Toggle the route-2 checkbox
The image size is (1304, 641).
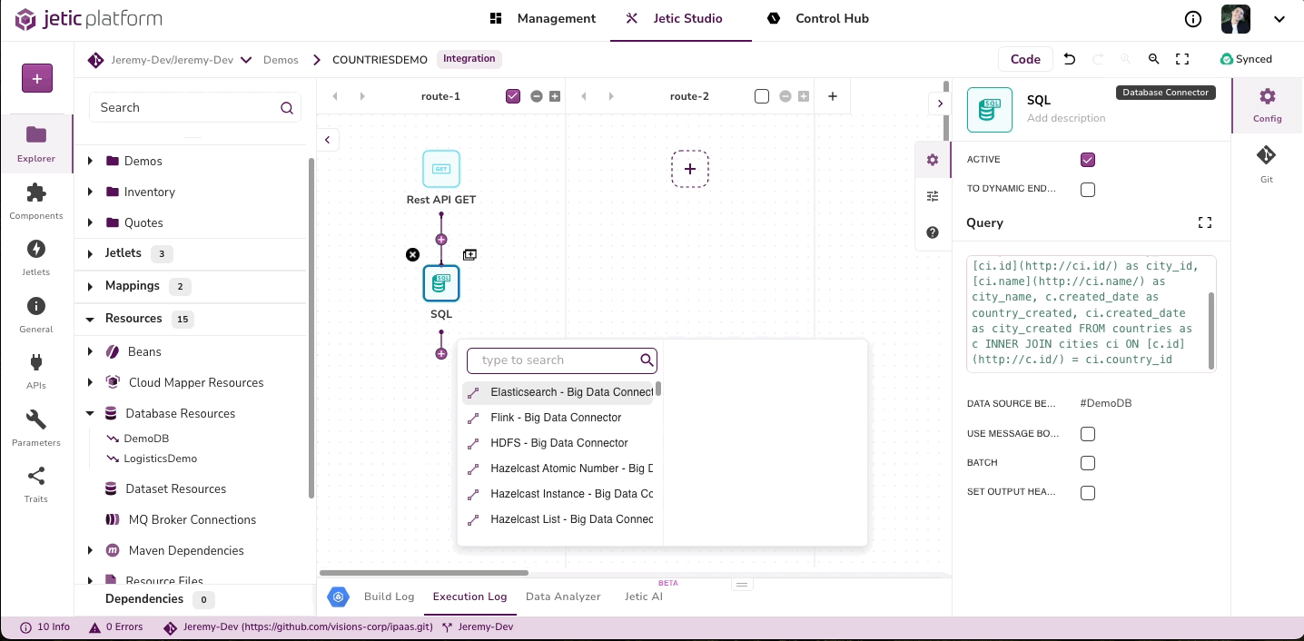762,96
